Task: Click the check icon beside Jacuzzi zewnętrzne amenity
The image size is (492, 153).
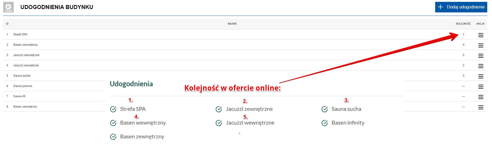Action: [219, 109]
